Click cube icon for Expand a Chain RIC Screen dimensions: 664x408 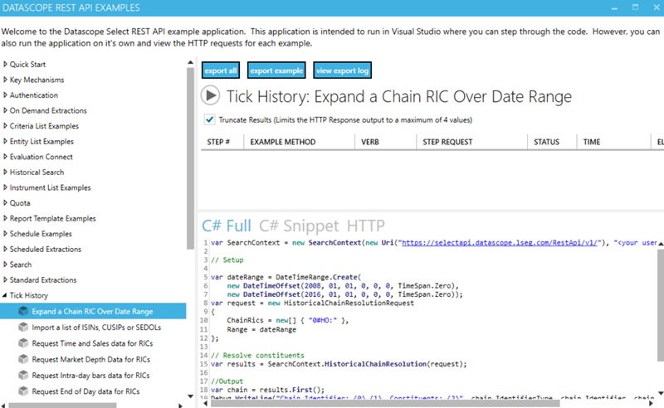click(23, 312)
